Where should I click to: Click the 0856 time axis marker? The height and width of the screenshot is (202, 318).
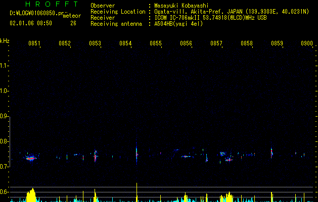(x=186, y=43)
